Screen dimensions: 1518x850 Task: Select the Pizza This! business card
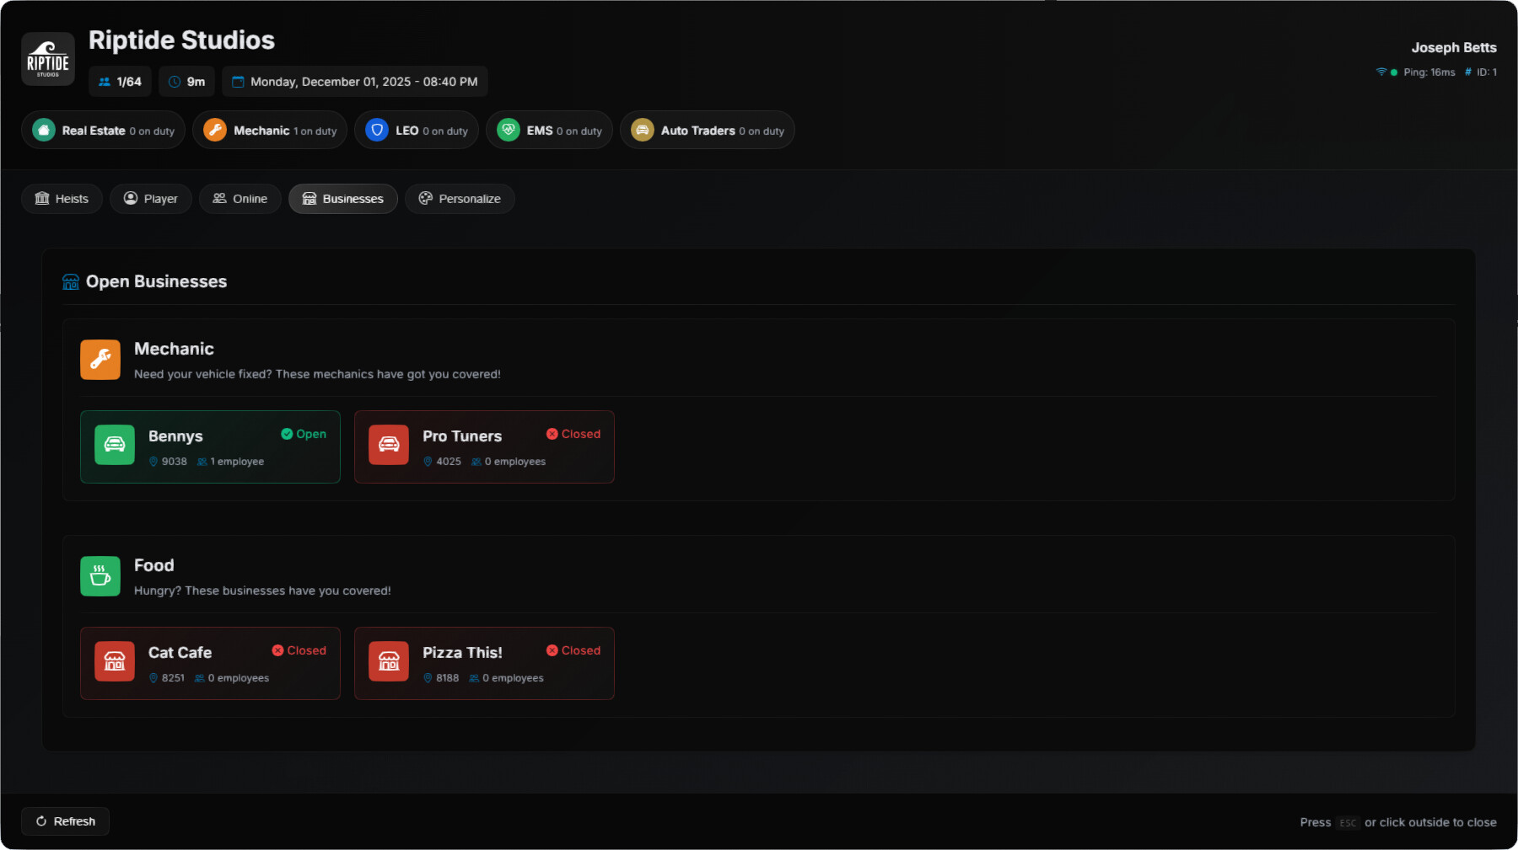point(484,663)
